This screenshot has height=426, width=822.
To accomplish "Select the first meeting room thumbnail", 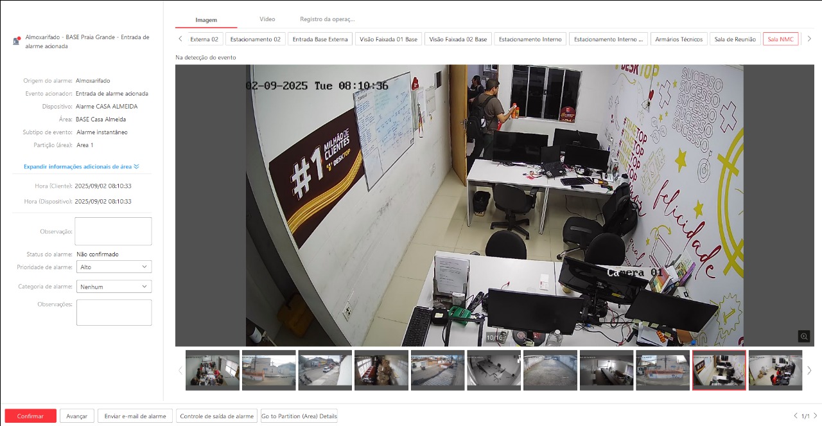I will tap(213, 370).
